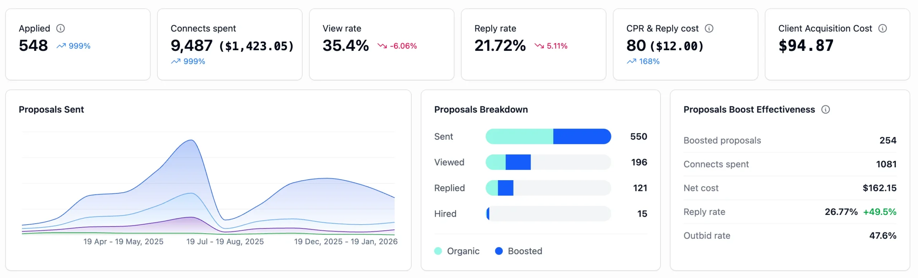Click the Replied progress bar
Image resolution: width=918 pixels, height=278 pixels.
[x=548, y=188]
